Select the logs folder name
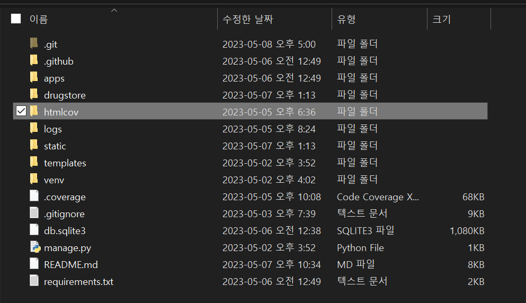Screen dimensions: 526x303 (52, 129)
